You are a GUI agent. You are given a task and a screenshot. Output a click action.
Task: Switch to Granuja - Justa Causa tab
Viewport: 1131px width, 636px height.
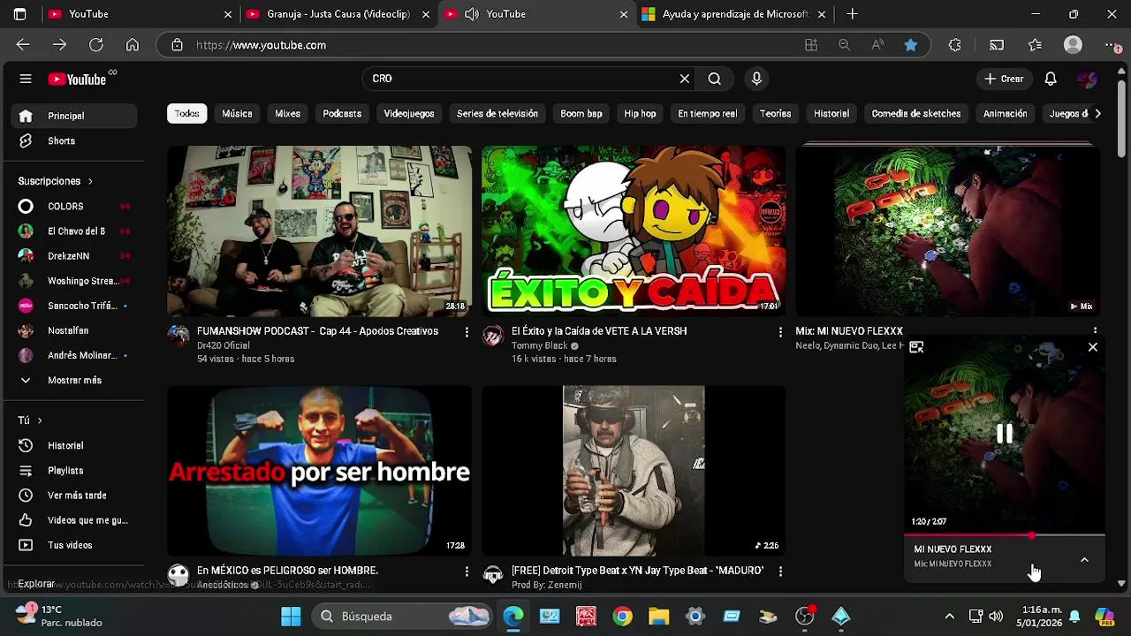click(x=339, y=14)
